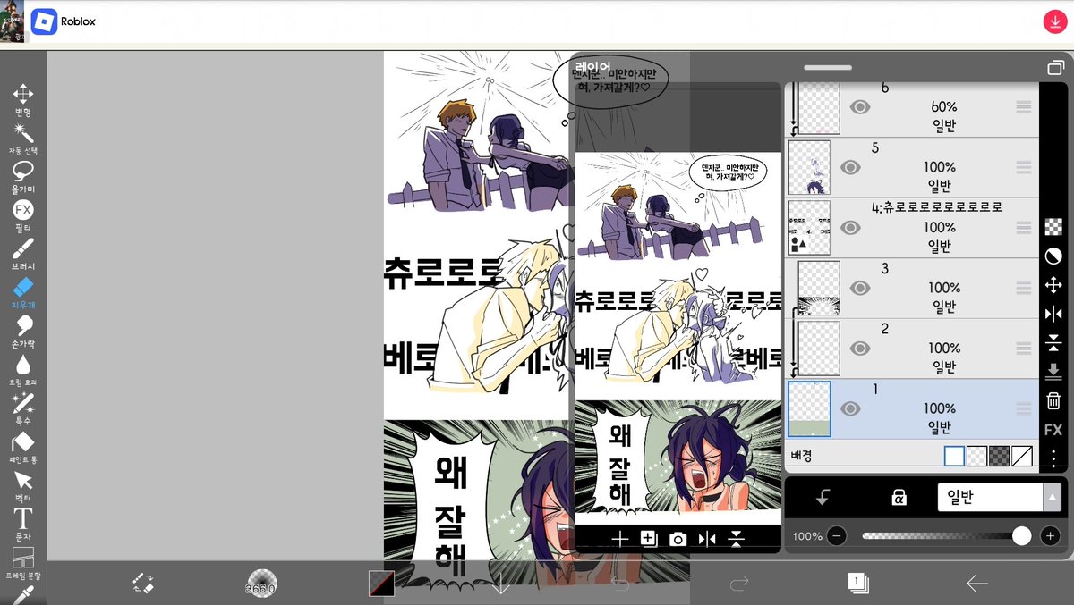This screenshot has height=605, width=1074.
Task: Click flip vertical icon in layer sidebar
Action: [x=1053, y=342]
